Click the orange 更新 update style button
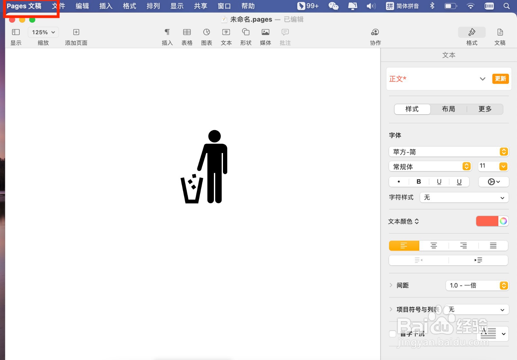The image size is (517, 360). click(x=501, y=79)
